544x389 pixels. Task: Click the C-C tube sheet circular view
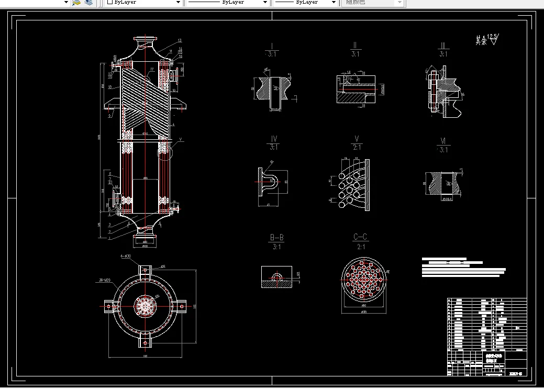point(363,280)
